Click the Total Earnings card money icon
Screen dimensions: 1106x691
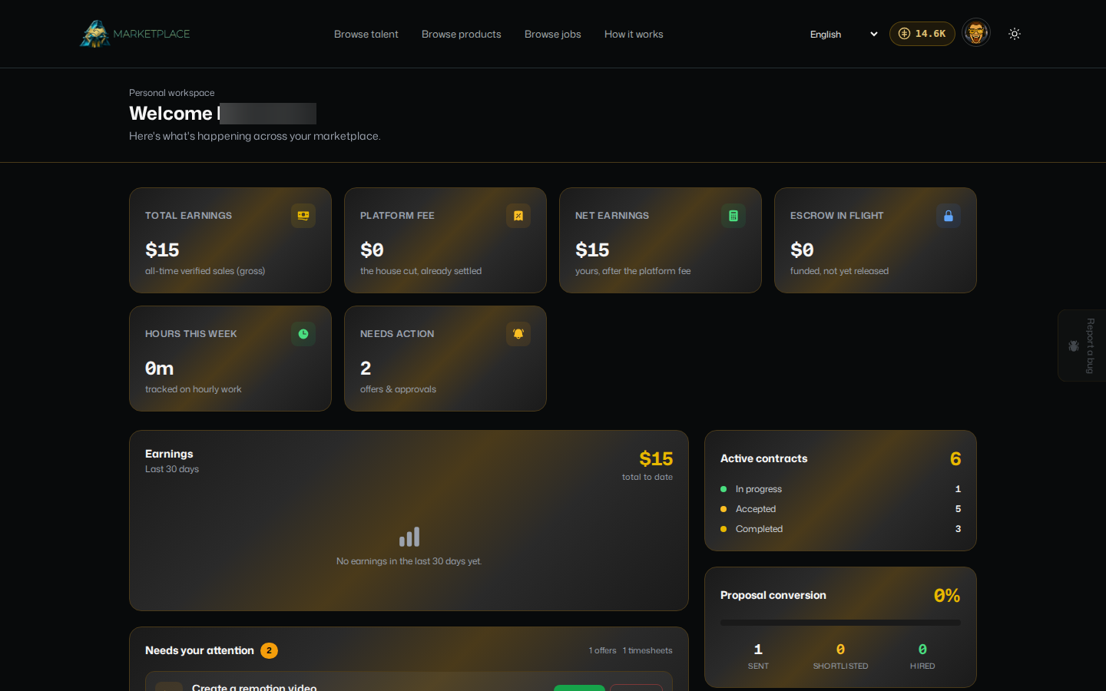(303, 216)
